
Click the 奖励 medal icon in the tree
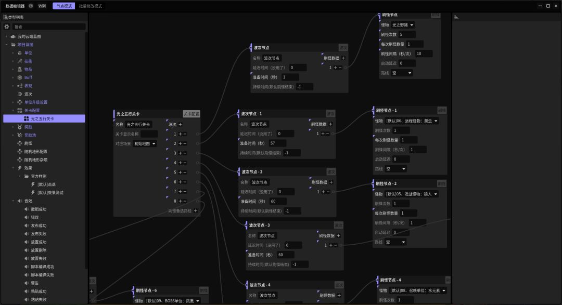(x=20, y=127)
